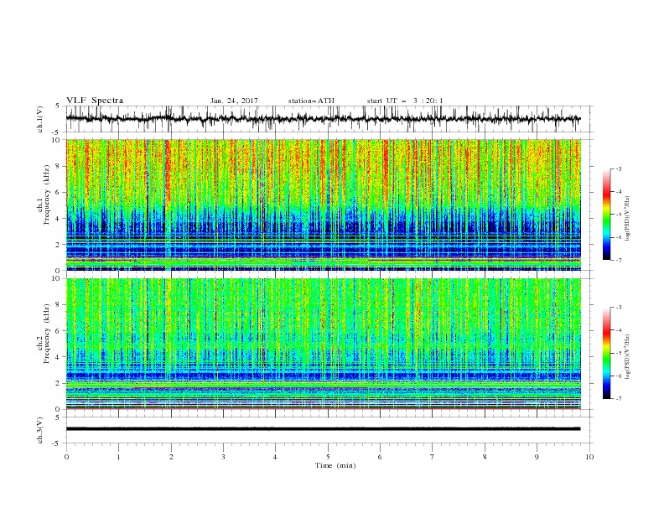Viewport: 664px width, 513px height.
Task: Click the ch.1 spectrogram panel
Action: [324, 205]
